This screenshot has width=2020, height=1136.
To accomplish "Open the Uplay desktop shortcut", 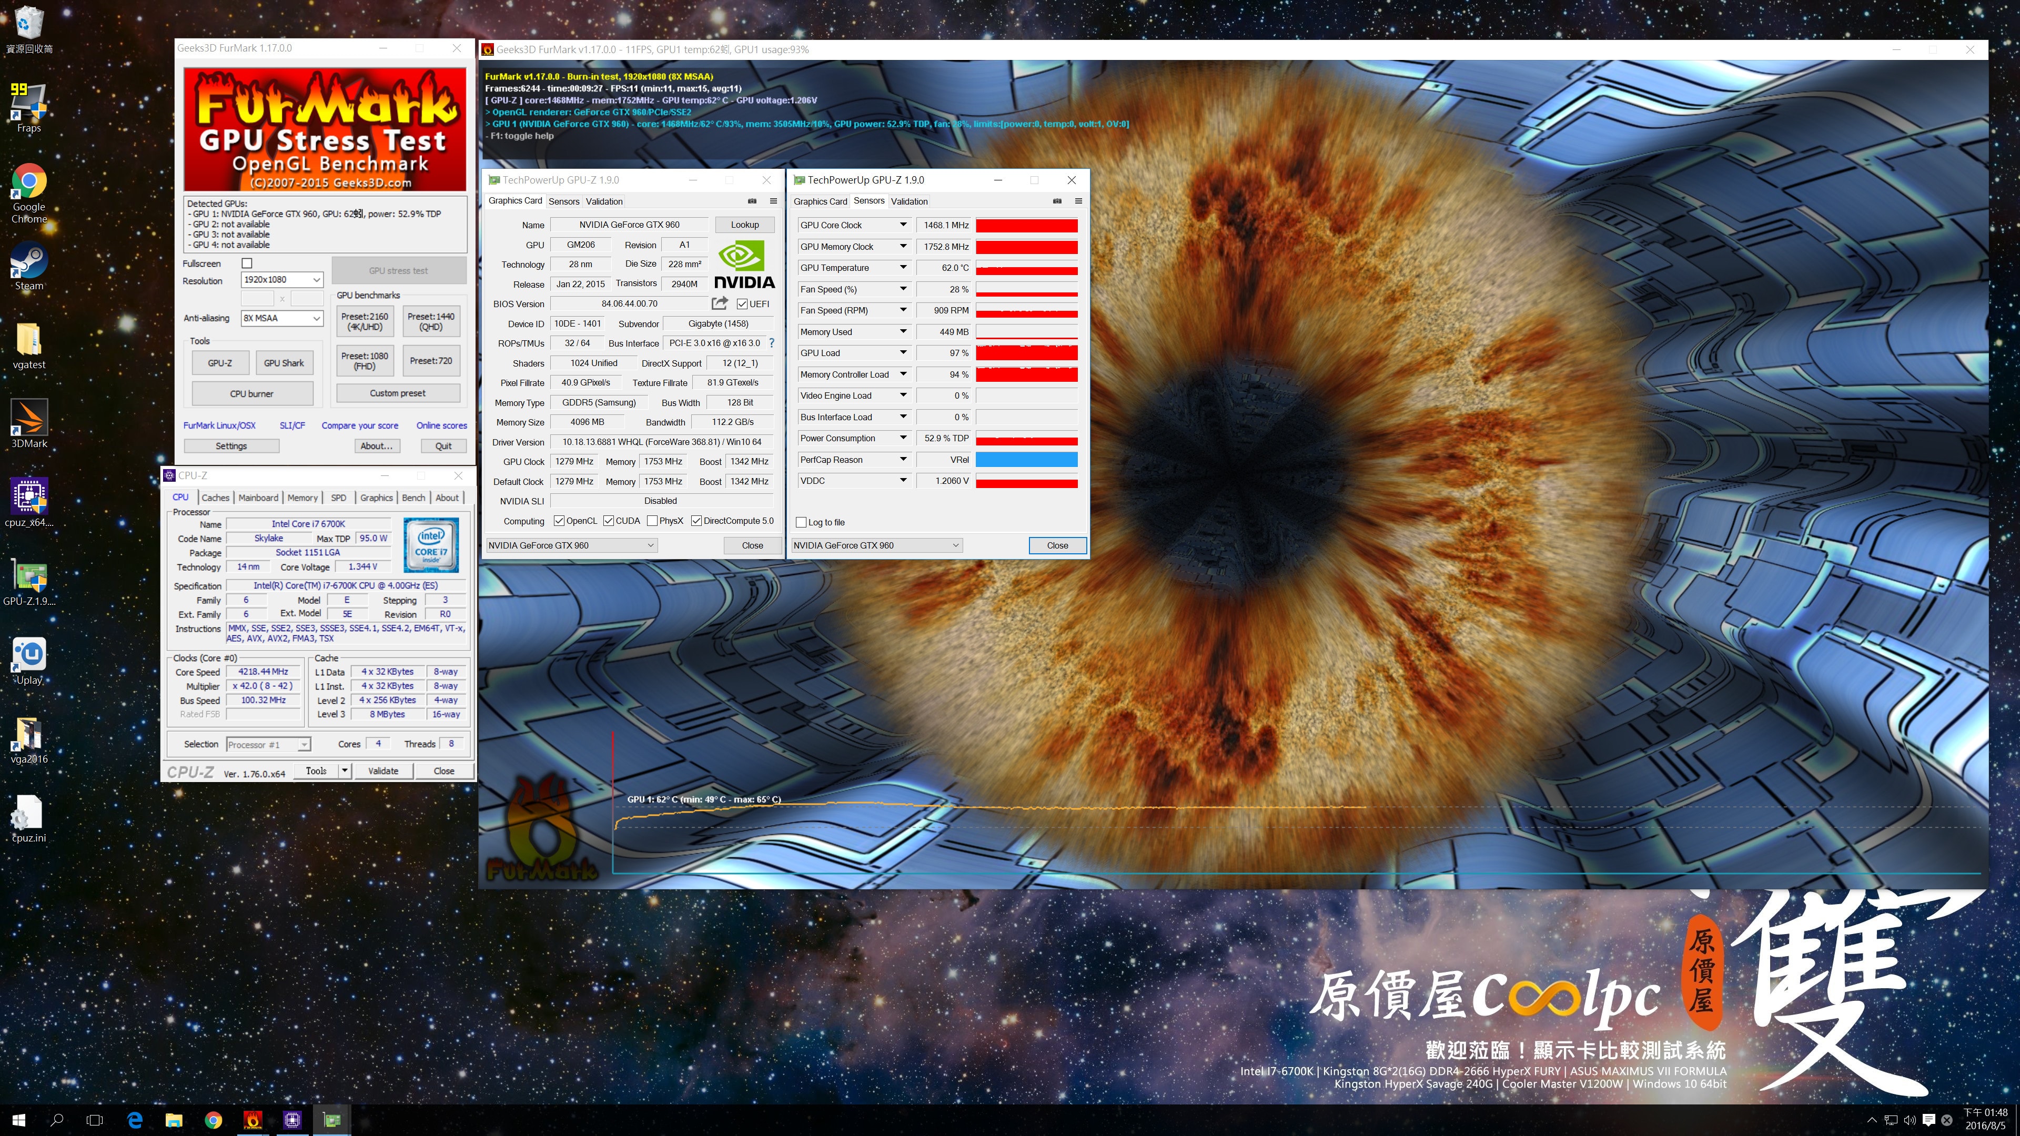I will click(29, 660).
